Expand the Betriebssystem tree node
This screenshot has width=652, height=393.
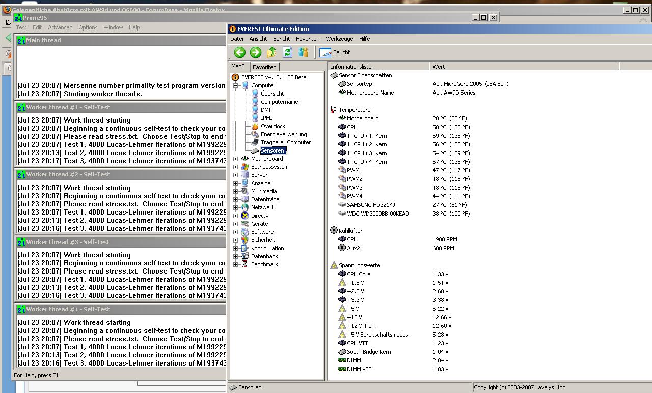(236, 167)
